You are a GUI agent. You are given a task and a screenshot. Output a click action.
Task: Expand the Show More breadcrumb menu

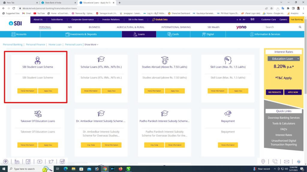91,45
